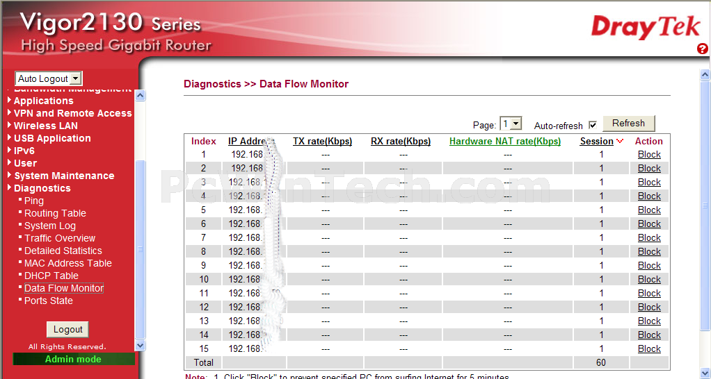This screenshot has width=711, height=379.
Task: Open the Routing Table page
Action: [55, 213]
